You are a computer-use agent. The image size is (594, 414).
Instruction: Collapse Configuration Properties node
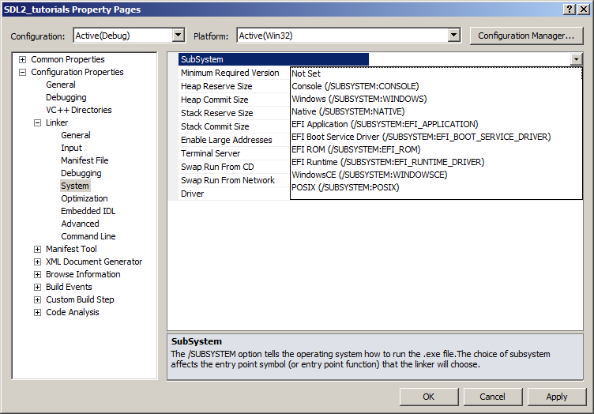[x=23, y=72]
